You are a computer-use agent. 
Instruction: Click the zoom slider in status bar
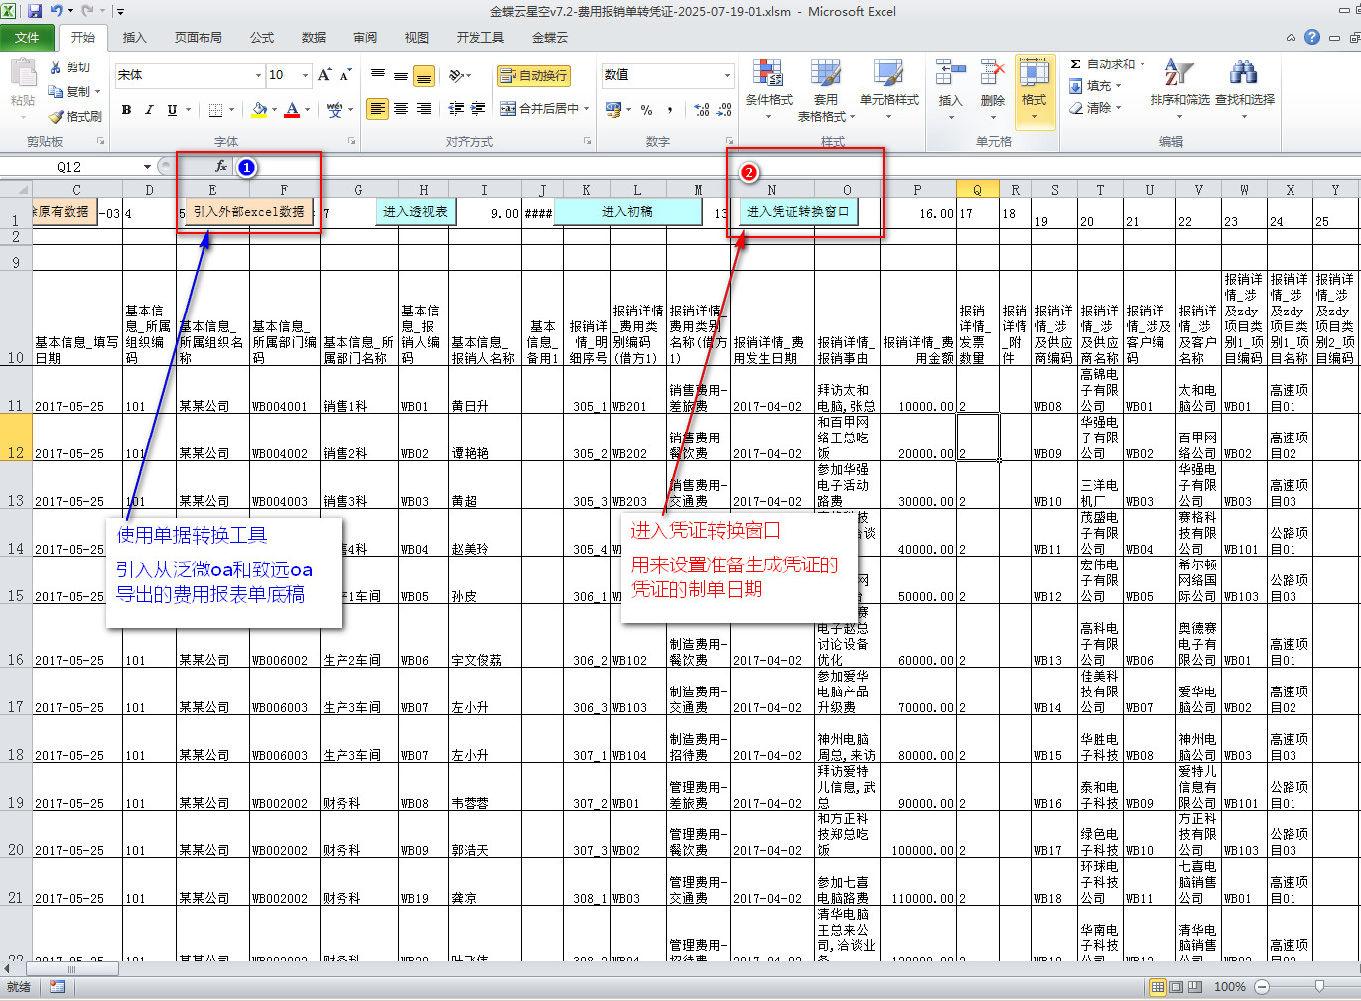click(x=1319, y=986)
